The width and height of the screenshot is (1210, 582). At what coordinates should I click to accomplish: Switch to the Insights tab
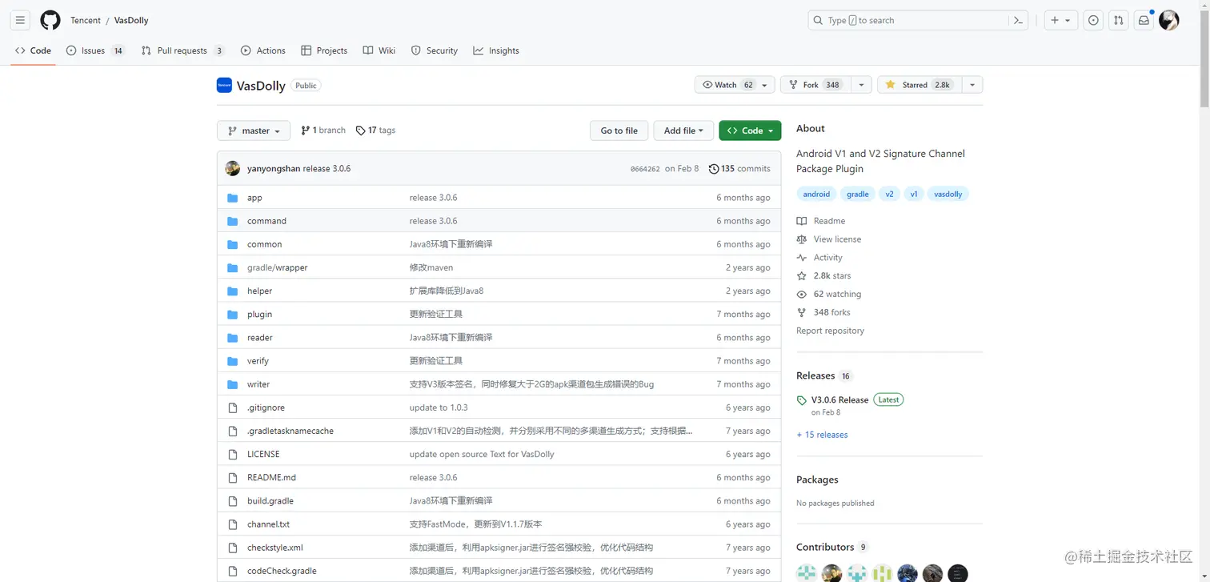(x=496, y=50)
